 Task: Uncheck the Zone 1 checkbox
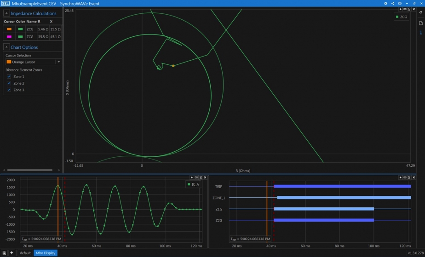pyautogui.click(x=9, y=76)
